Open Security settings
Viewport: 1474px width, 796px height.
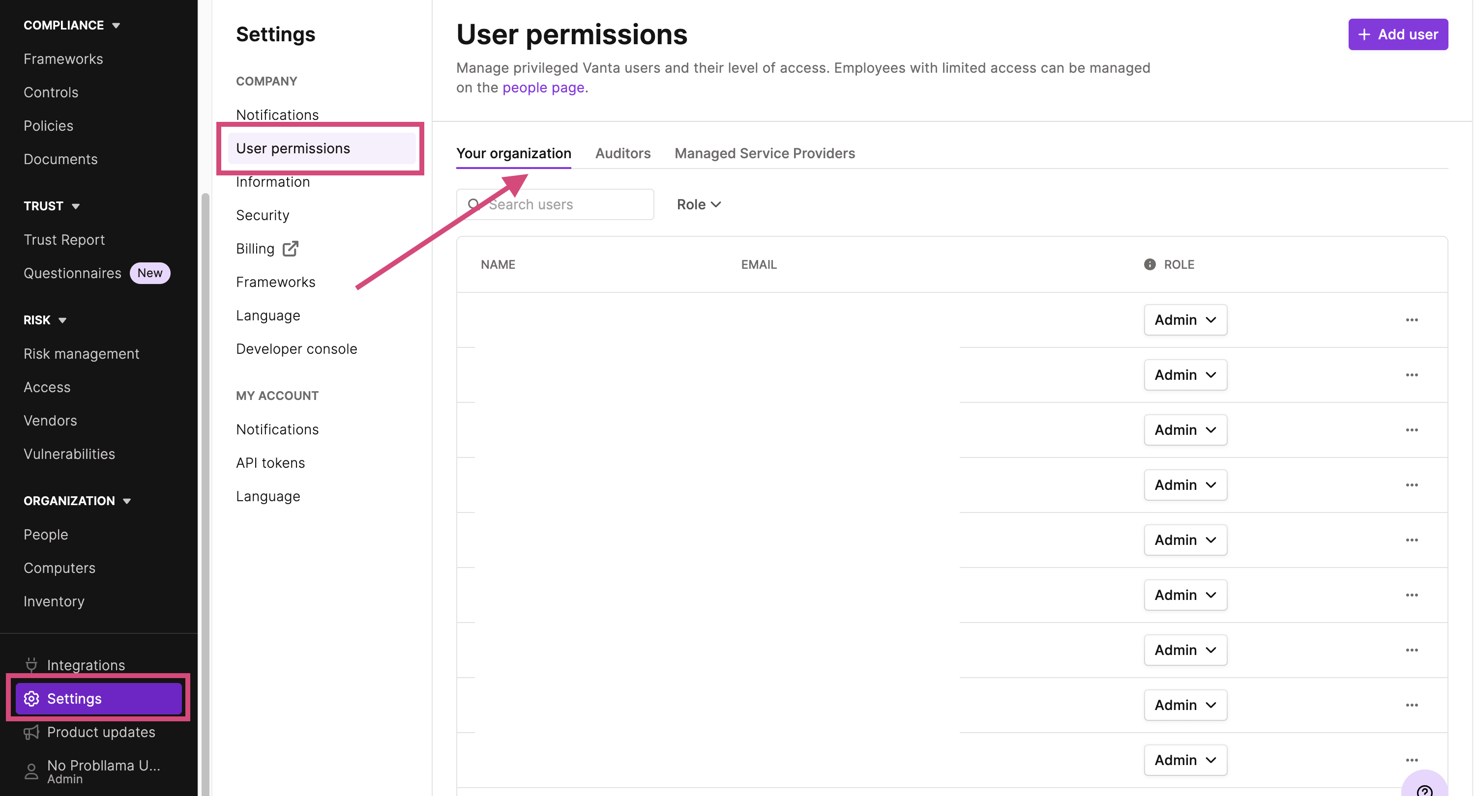[x=263, y=215]
